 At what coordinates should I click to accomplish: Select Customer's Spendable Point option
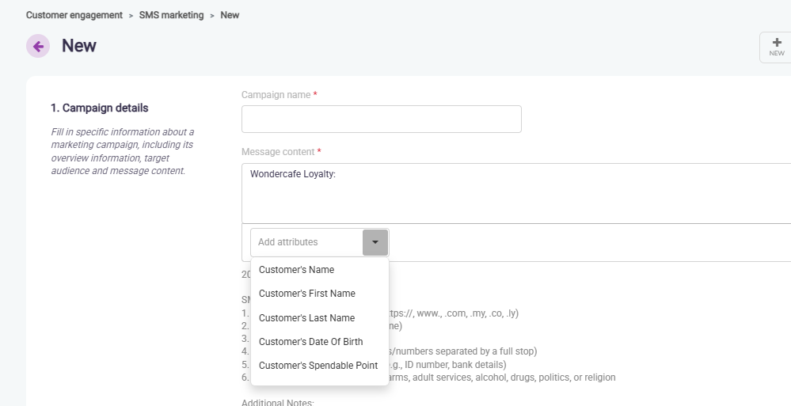(318, 366)
